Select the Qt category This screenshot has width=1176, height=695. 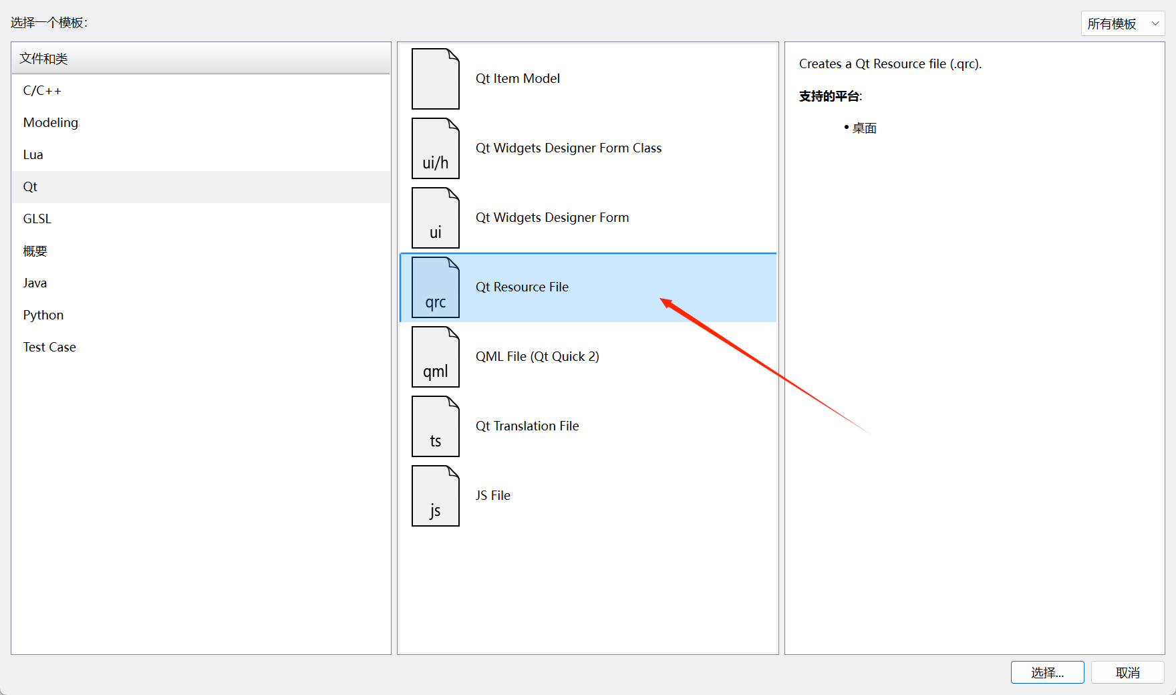200,187
